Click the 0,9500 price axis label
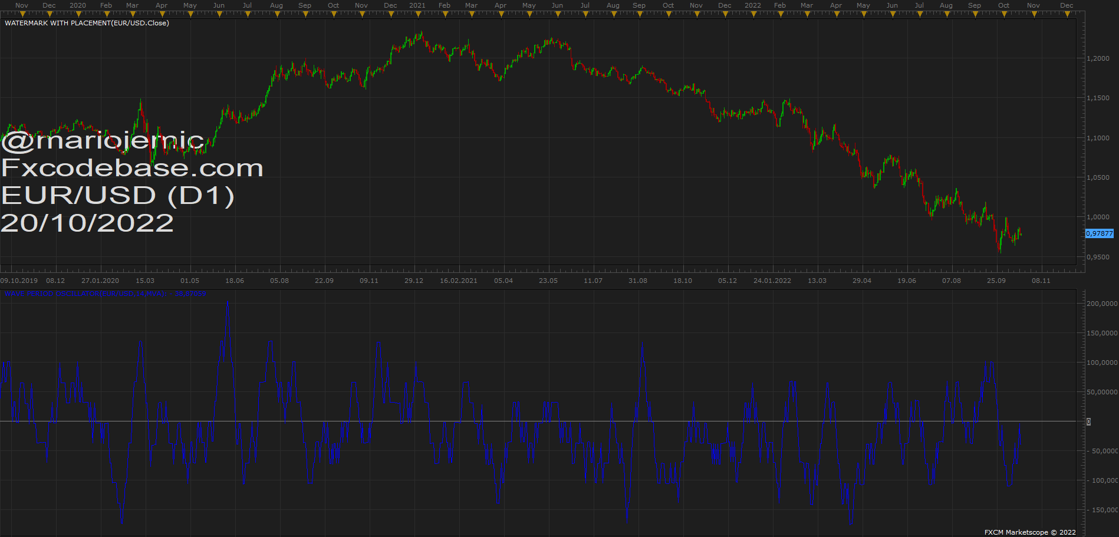This screenshot has width=1119, height=537. click(1098, 257)
